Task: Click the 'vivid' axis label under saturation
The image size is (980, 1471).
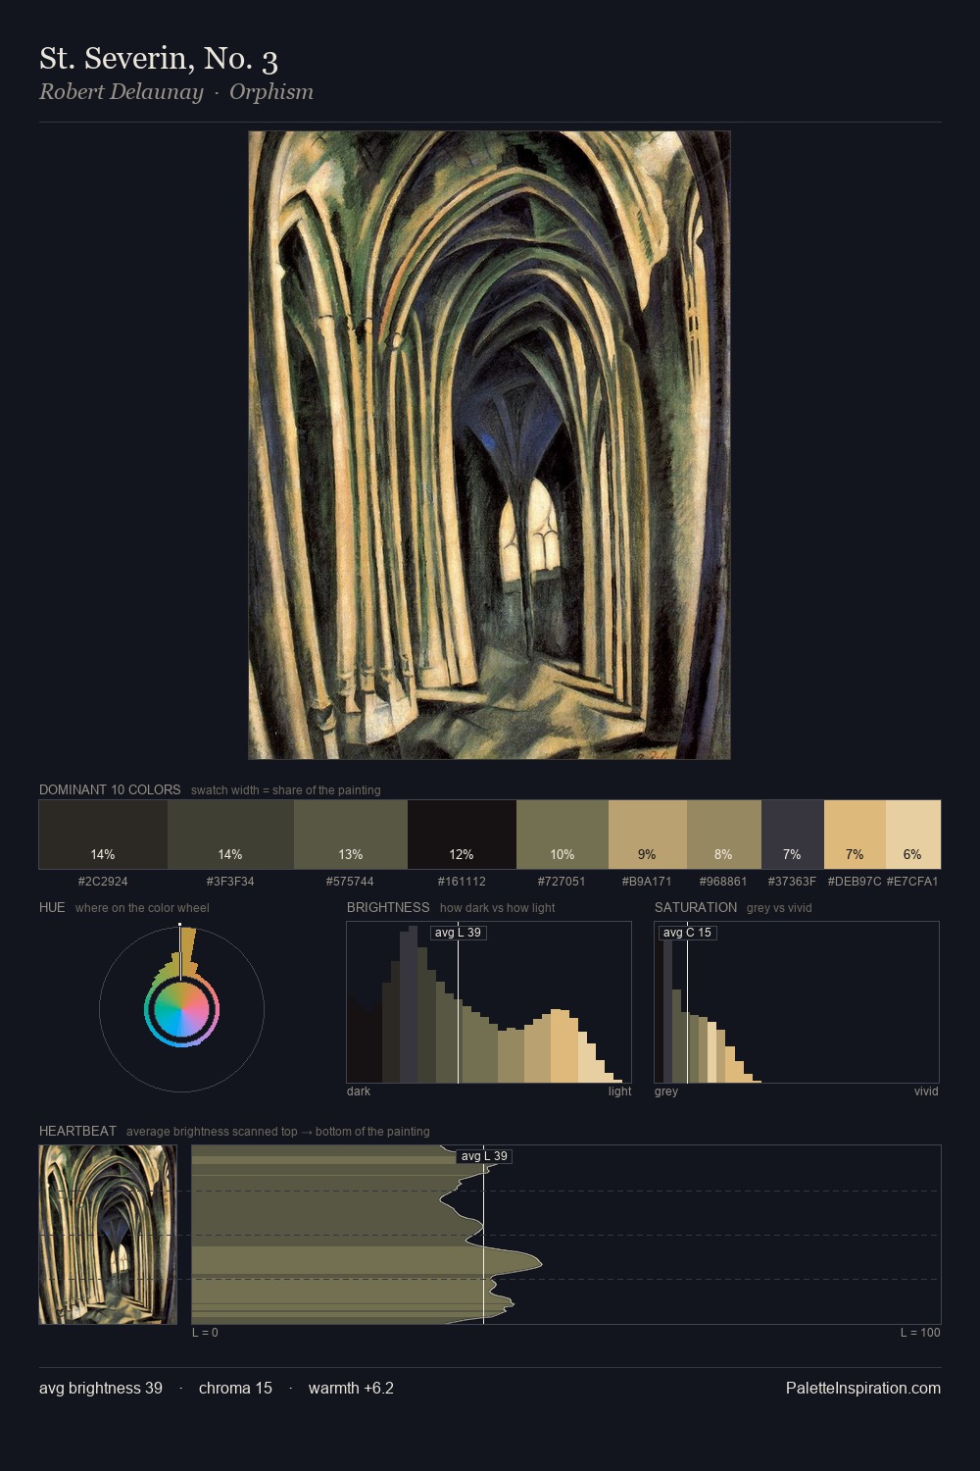Action: pyautogui.click(x=926, y=1091)
